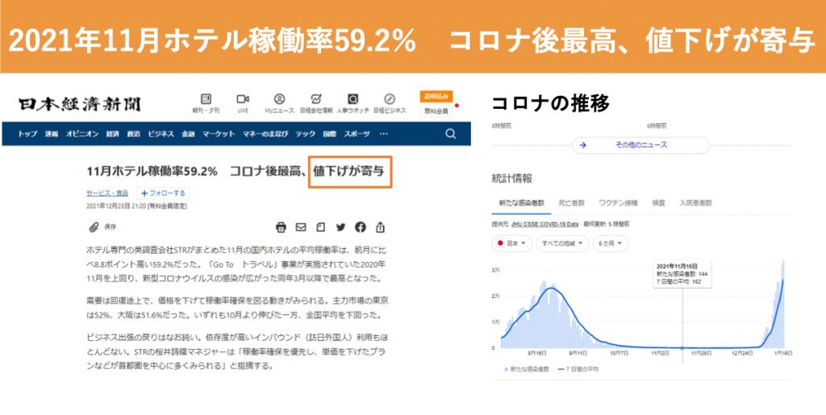Open the 朝刊・夕刊 newspaper icon

205,102
